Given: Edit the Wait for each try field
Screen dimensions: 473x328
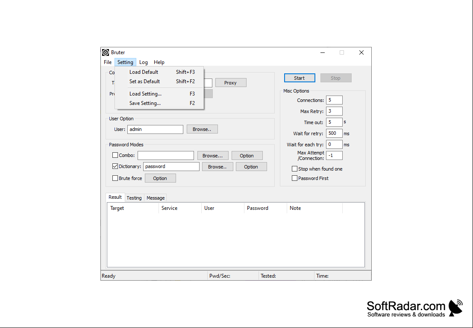Looking at the screenshot, I should point(334,145).
